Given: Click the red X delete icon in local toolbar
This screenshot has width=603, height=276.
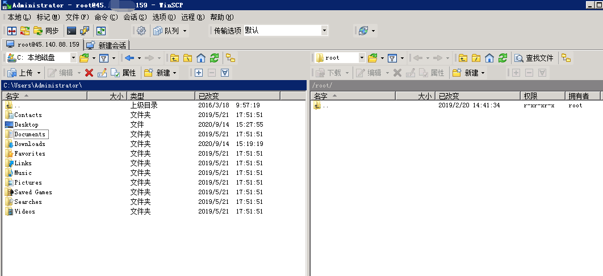Looking at the screenshot, I should tap(89, 73).
